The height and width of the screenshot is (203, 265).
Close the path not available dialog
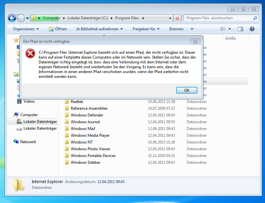click(x=195, y=42)
